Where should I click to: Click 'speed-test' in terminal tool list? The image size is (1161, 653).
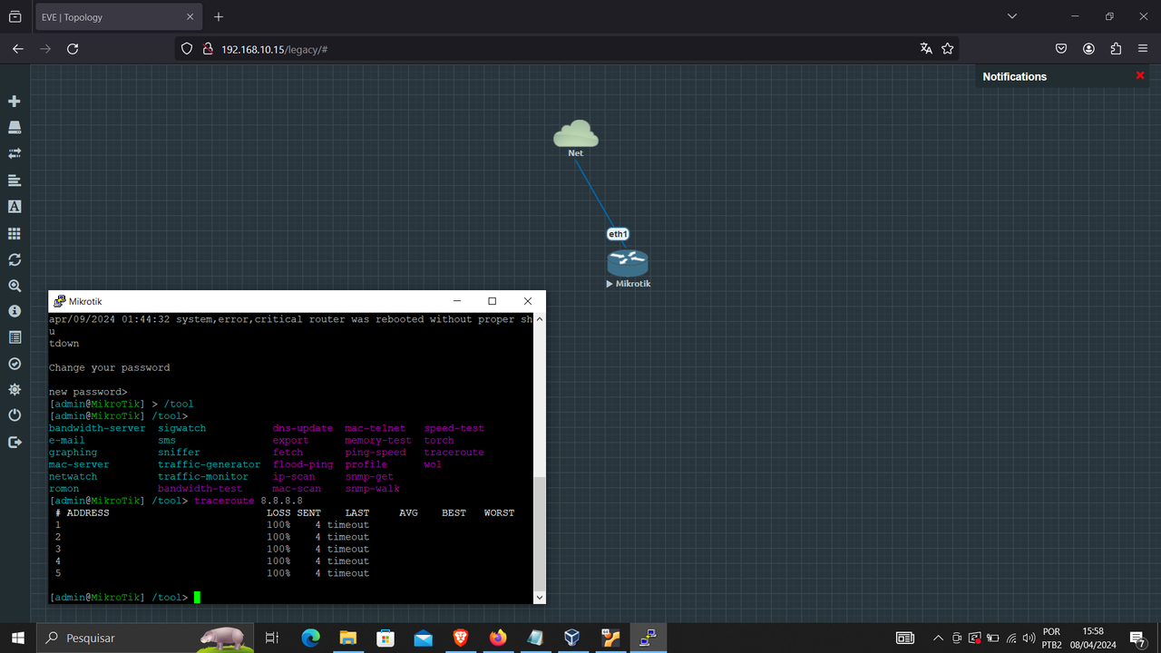[454, 428]
